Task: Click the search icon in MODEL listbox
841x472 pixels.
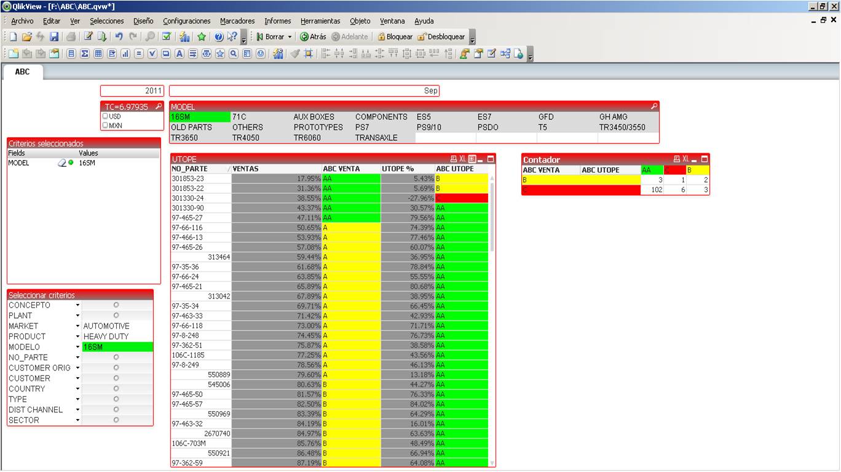Action: (x=653, y=106)
